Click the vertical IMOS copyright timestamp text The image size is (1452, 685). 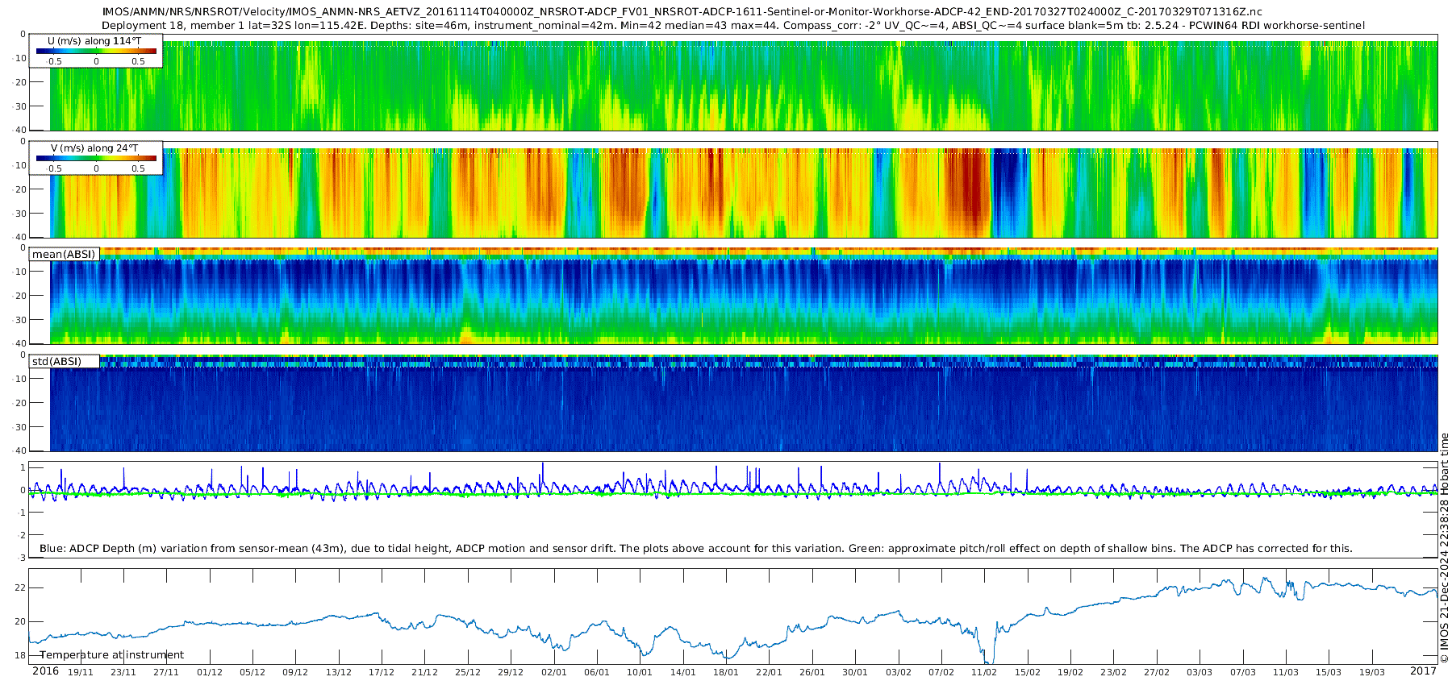pyautogui.click(x=1444, y=548)
